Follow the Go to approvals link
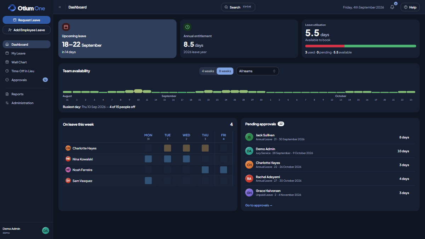The image size is (425, 239). click(259, 205)
